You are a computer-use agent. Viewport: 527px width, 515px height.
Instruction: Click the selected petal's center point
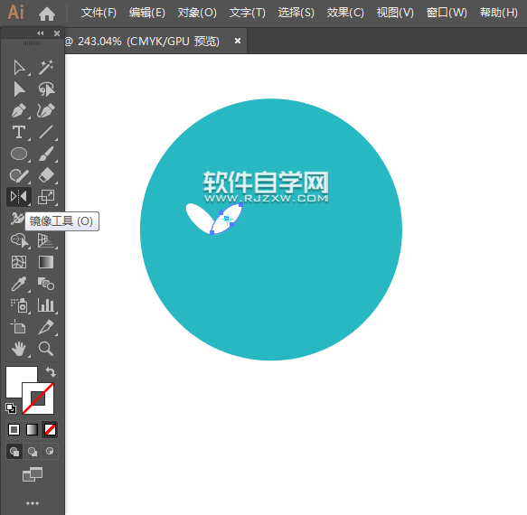pyautogui.click(x=227, y=219)
